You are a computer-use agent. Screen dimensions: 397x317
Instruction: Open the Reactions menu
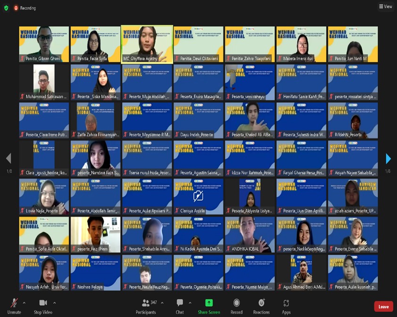(x=261, y=306)
